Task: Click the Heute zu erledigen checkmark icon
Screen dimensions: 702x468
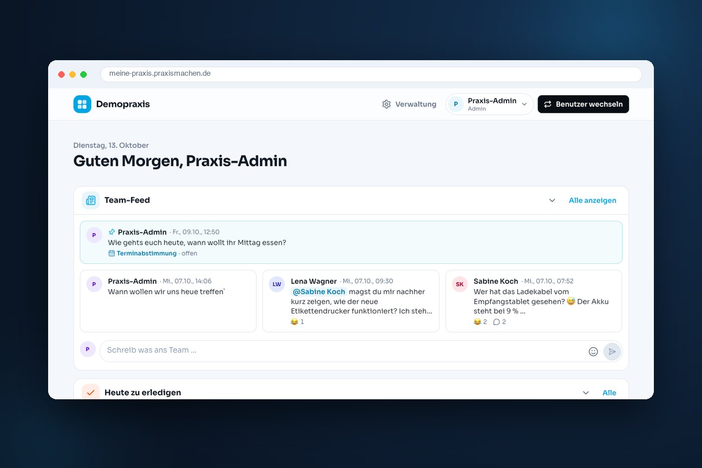Action: (x=91, y=392)
